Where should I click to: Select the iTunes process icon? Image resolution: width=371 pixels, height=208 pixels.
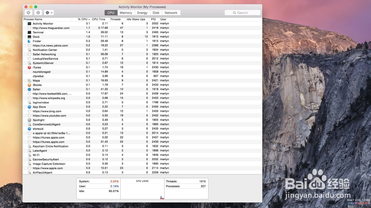point(29,67)
